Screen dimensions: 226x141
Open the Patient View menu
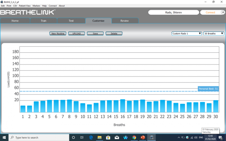25,6
